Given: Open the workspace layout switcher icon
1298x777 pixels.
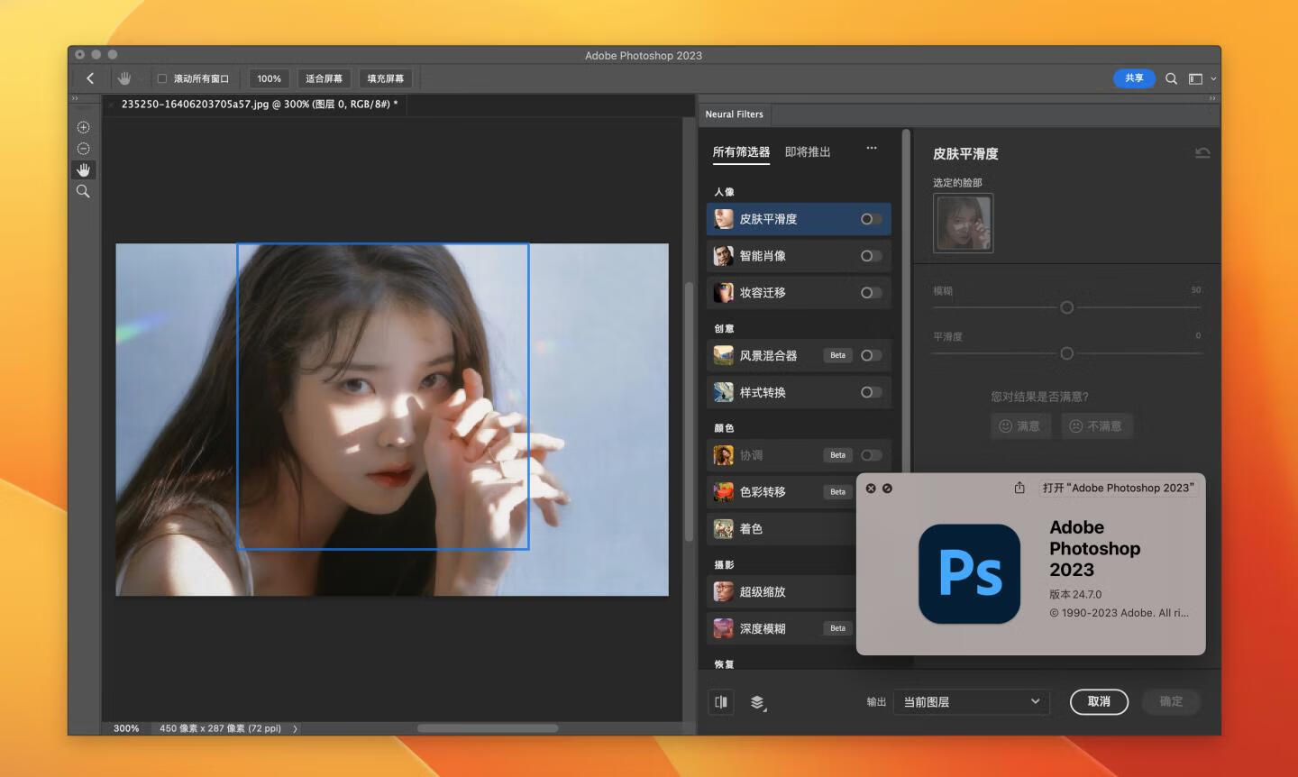Looking at the screenshot, I should 1195,78.
